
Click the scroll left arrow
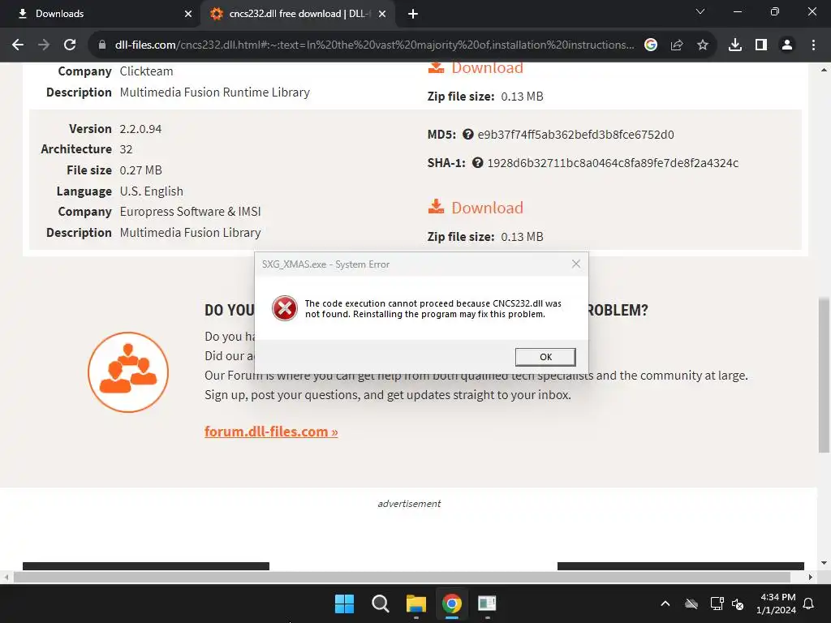click(6, 578)
